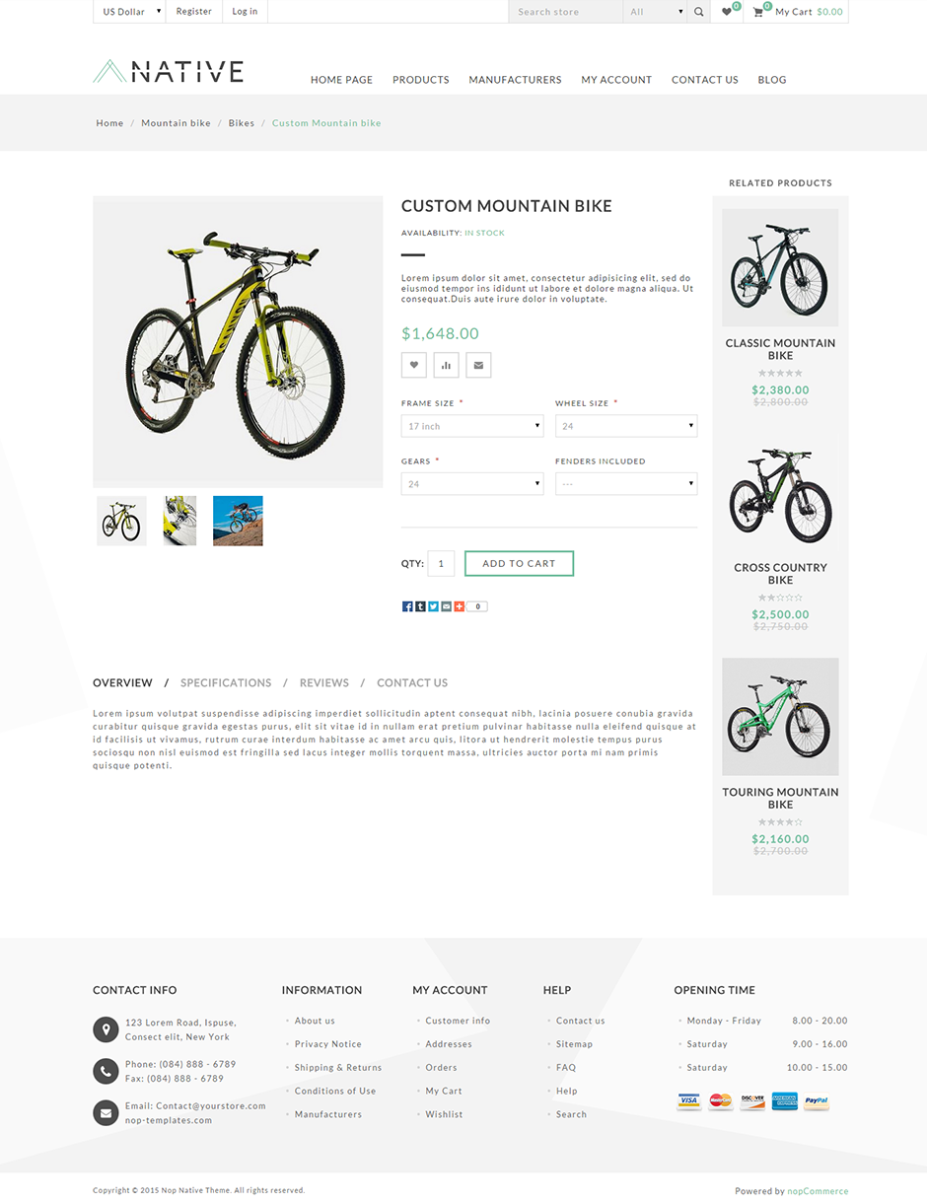Share on Facebook icon

[x=407, y=606]
